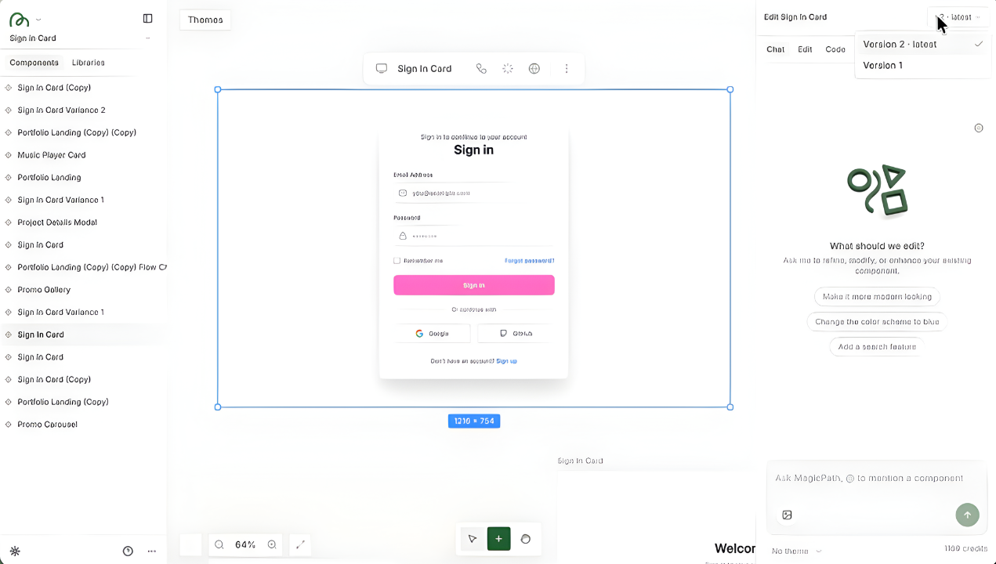Click the image attachment icon in chat input
This screenshot has width=996, height=564.
(786, 515)
